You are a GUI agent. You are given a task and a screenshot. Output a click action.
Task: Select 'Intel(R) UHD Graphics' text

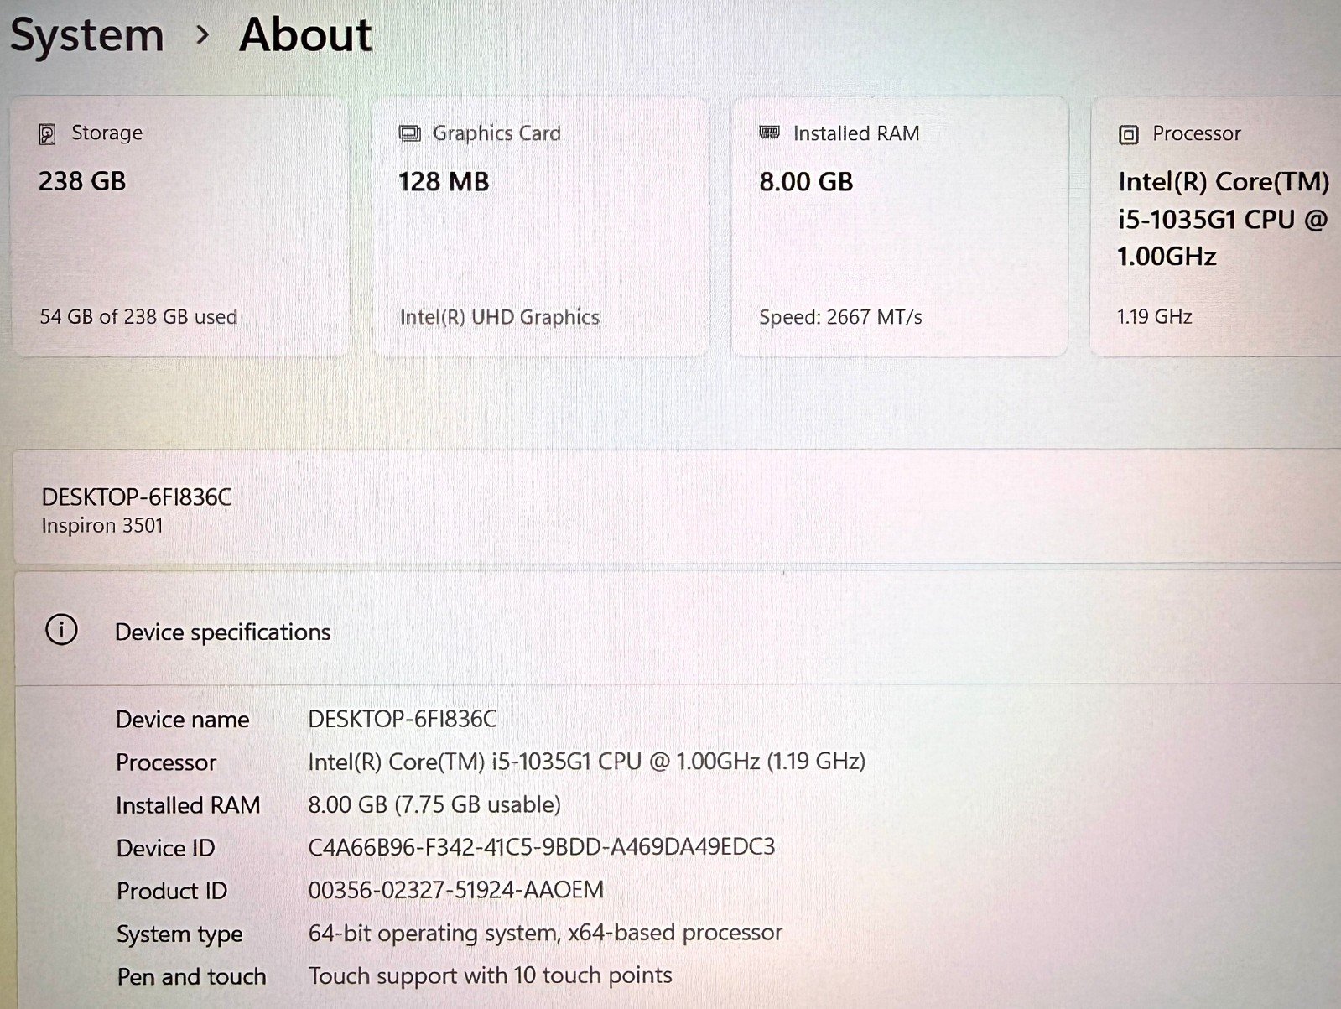(x=500, y=317)
